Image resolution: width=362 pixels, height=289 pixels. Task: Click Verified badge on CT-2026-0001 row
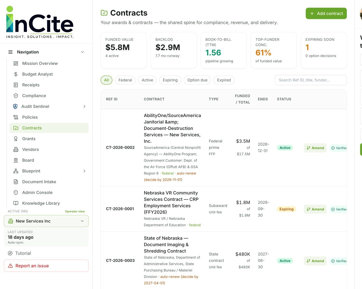tap(338, 209)
